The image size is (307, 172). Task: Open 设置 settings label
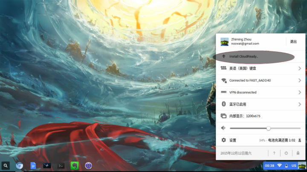(x=233, y=140)
